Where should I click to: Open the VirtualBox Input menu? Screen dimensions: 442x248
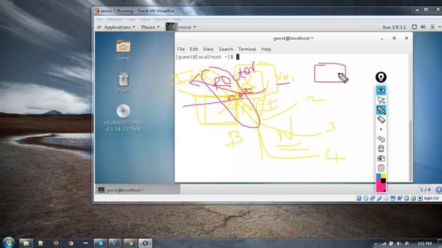[145, 19]
